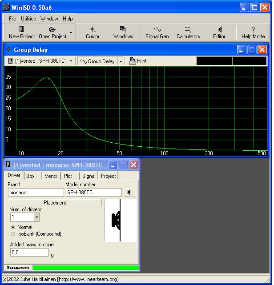Click the green Parameters progress bar
This screenshot has width=274, height=285.
tap(86, 268)
